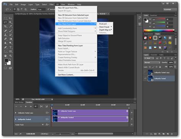The width and height of the screenshot is (181, 139).
Task: Open filmstrip menu for Softpedia Tested copy track
Action: (47, 113)
